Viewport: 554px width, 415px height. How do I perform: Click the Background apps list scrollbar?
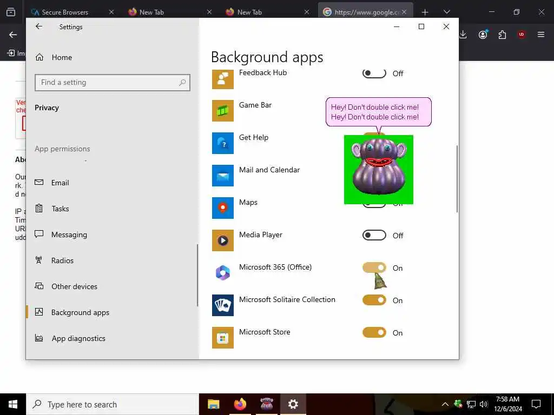coord(457,179)
